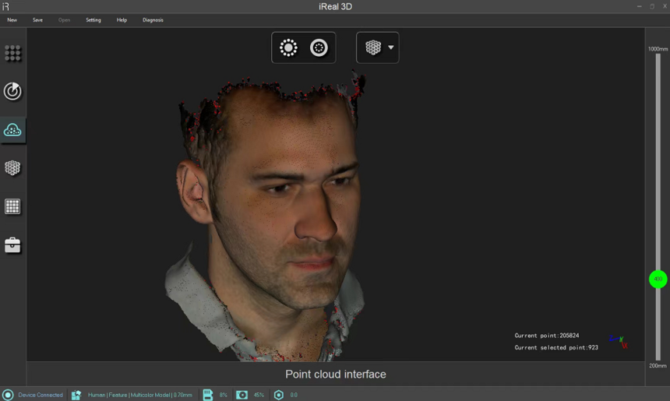Viewport: 670px width, 401px height.
Task: Open the scan radar icon in sidebar
Action: click(x=12, y=91)
